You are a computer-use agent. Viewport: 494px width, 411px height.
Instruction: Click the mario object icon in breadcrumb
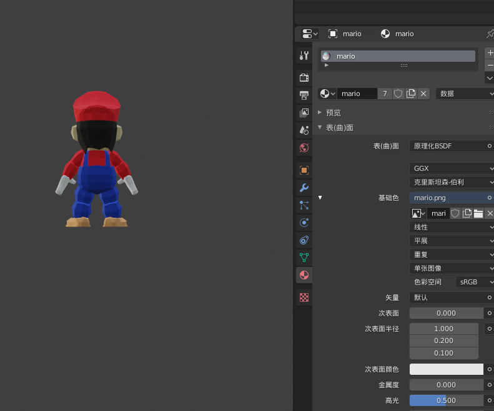pyautogui.click(x=333, y=34)
